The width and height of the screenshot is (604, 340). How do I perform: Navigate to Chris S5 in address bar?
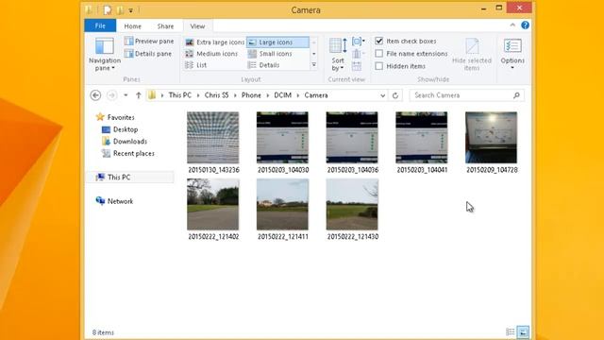coord(216,95)
